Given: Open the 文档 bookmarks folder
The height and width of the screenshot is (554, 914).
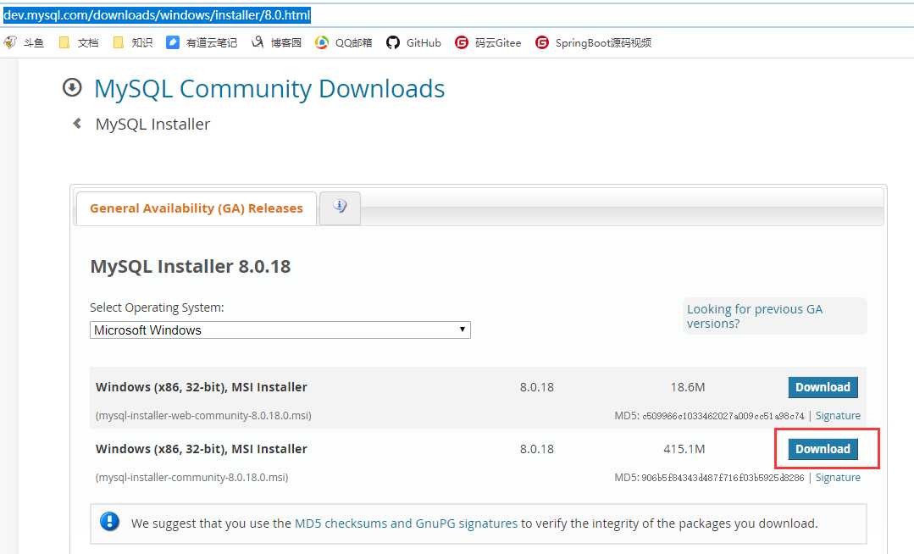Looking at the screenshot, I should tap(79, 42).
